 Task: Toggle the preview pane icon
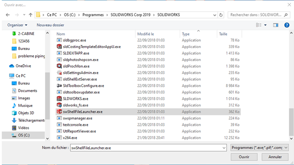click(276, 25)
